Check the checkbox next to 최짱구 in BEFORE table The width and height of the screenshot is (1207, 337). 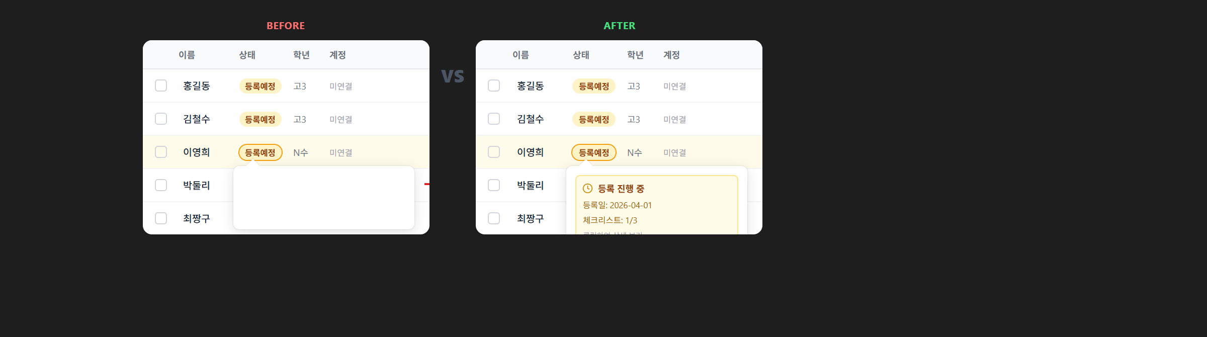coord(161,218)
